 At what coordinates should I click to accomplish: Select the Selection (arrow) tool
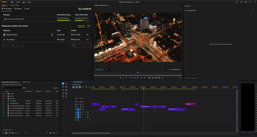(x=63, y=84)
